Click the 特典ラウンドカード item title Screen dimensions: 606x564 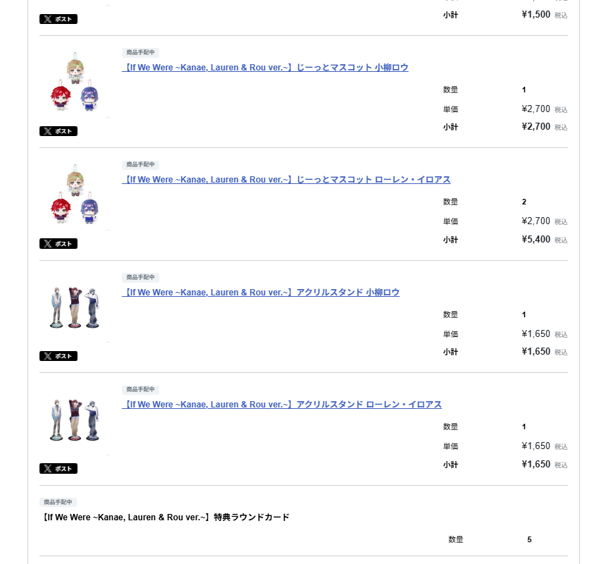pyautogui.click(x=166, y=517)
